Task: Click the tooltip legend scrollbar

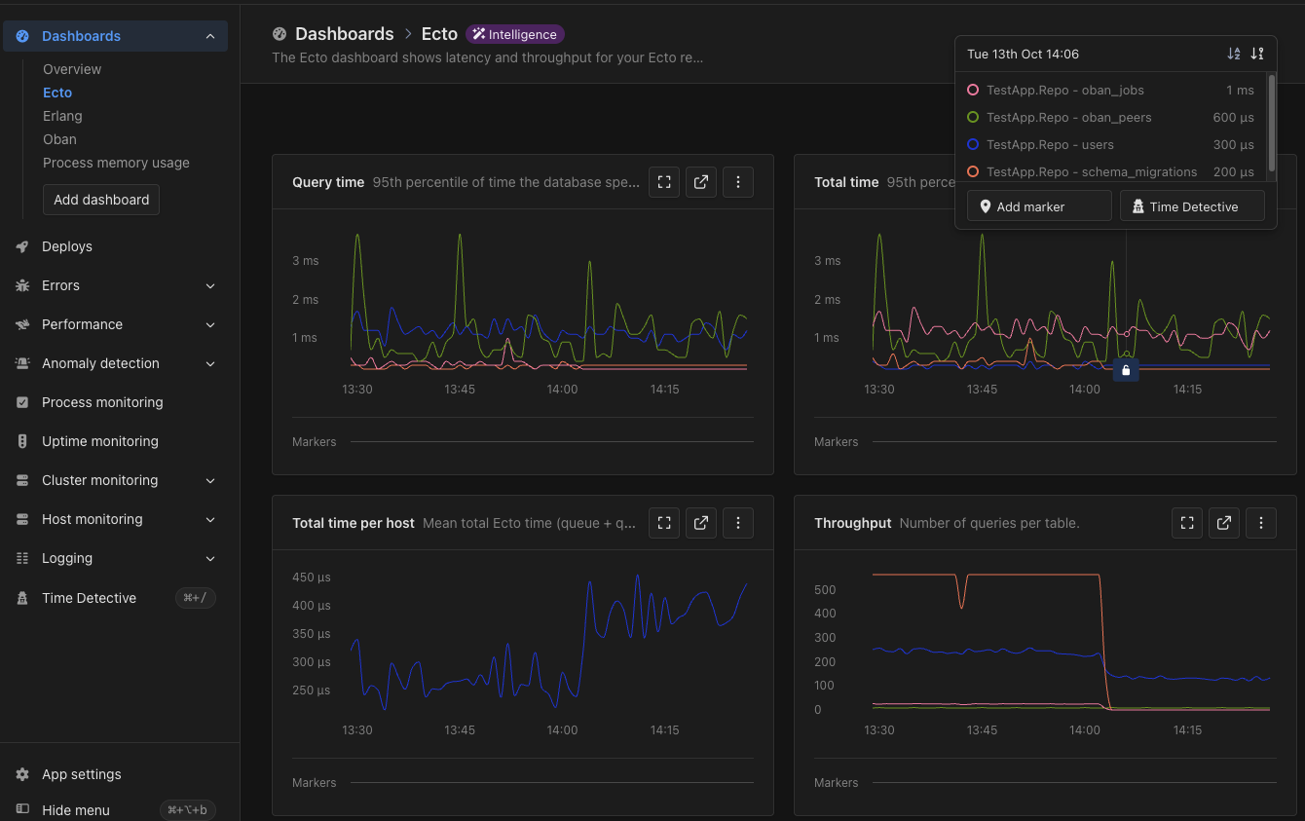Action: click(x=1271, y=124)
